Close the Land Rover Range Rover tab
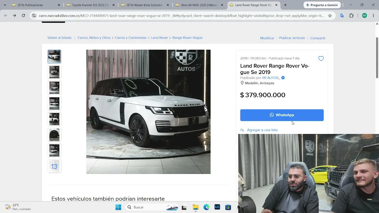This screenshot has width=379, height=213. (277, 5)
